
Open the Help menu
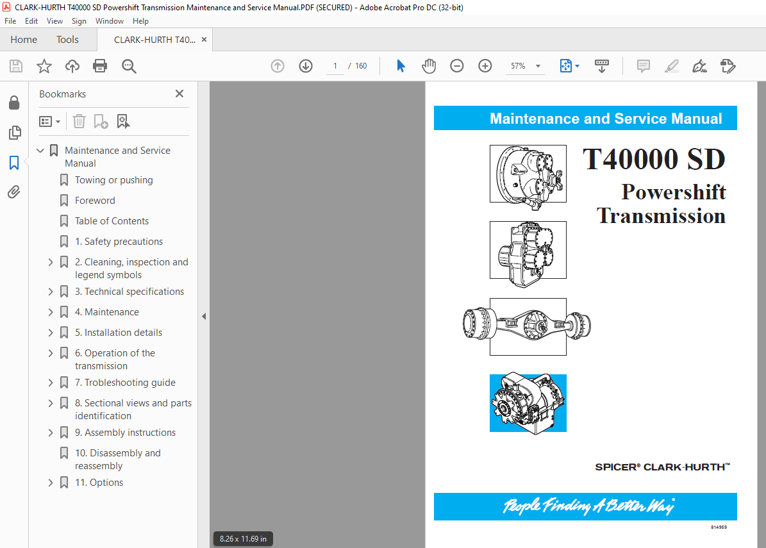[x=140, y=21]
